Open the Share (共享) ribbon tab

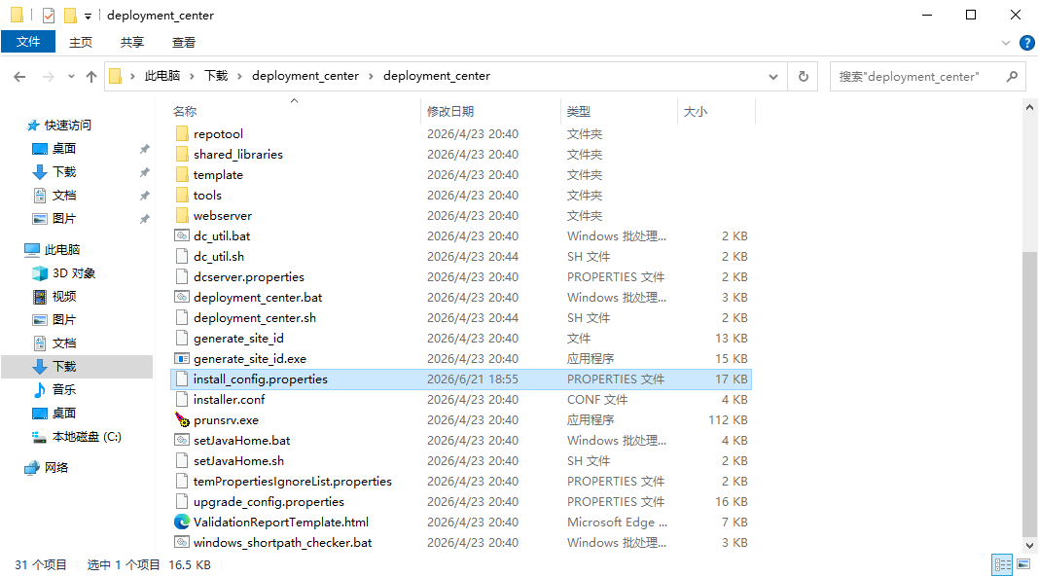coord(132,43)
